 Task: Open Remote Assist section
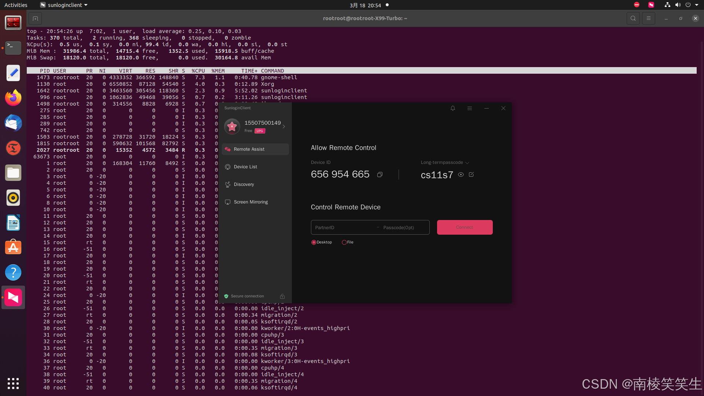[255, 149]
